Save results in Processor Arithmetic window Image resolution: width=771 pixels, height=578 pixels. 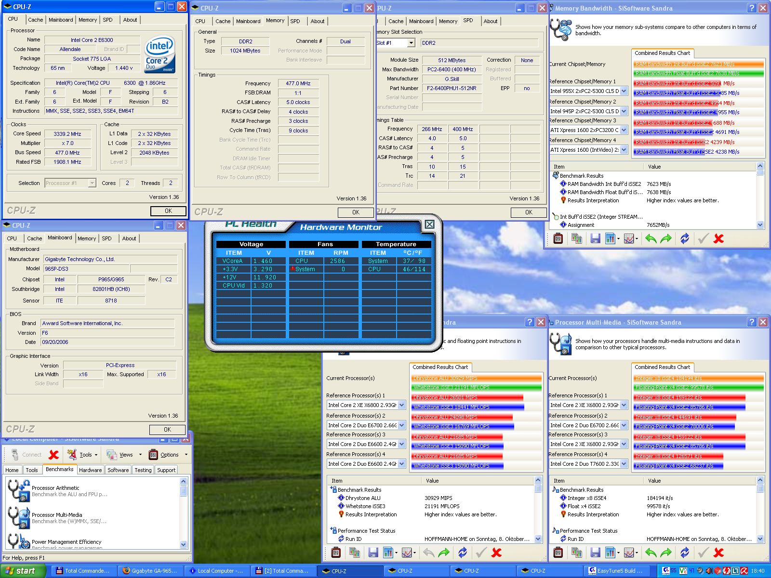(x=373, y=552)
